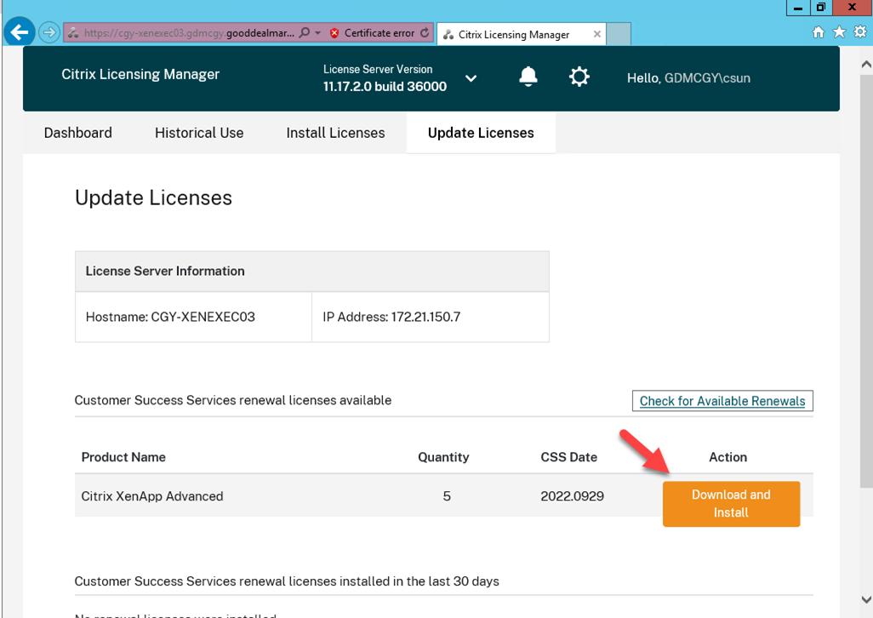
Task: Open the browser Home icon
Action: click(819, 32)
